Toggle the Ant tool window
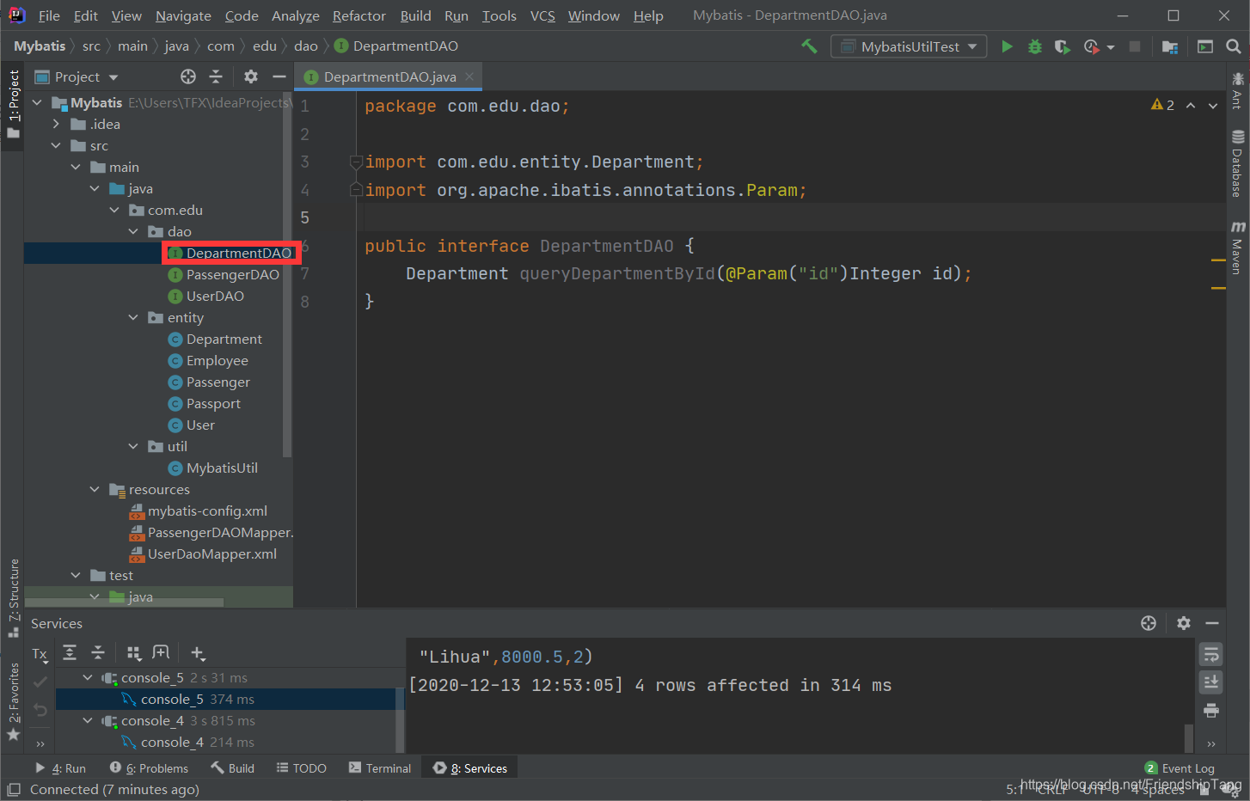 click(1237, 91)
